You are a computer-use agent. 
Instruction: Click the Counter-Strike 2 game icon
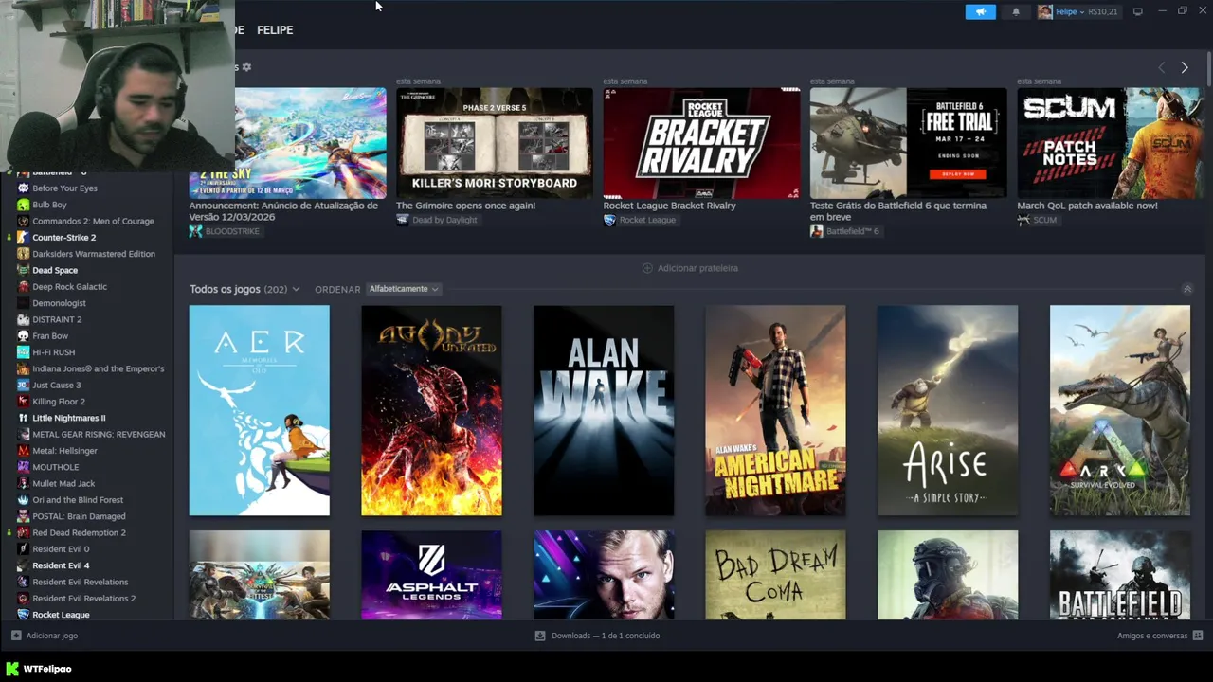point(24,238)
